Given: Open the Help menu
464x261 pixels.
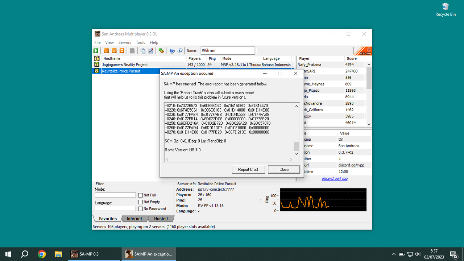Looking at the screenshot, I should (154, 42).
